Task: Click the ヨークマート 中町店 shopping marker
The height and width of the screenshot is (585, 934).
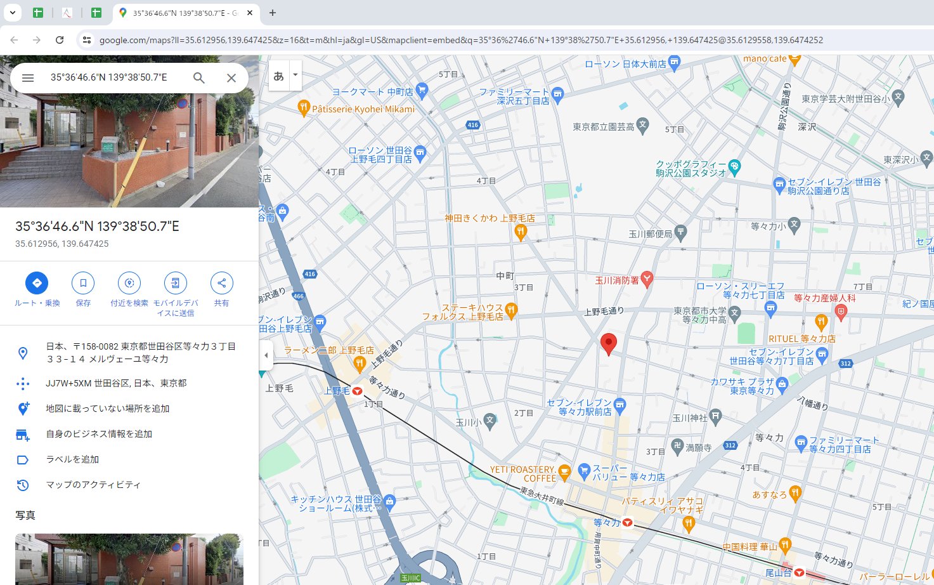Action: pyautogui.click(x=422, y=91)
